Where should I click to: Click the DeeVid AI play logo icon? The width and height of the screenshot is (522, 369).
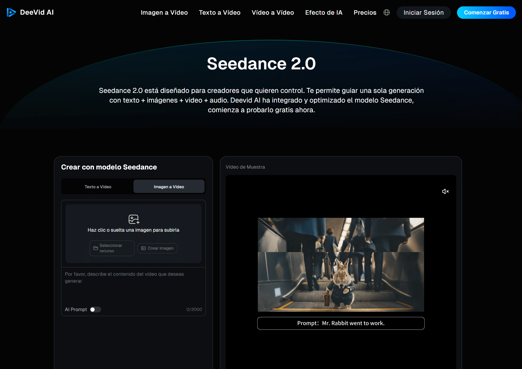pos(11,12)
